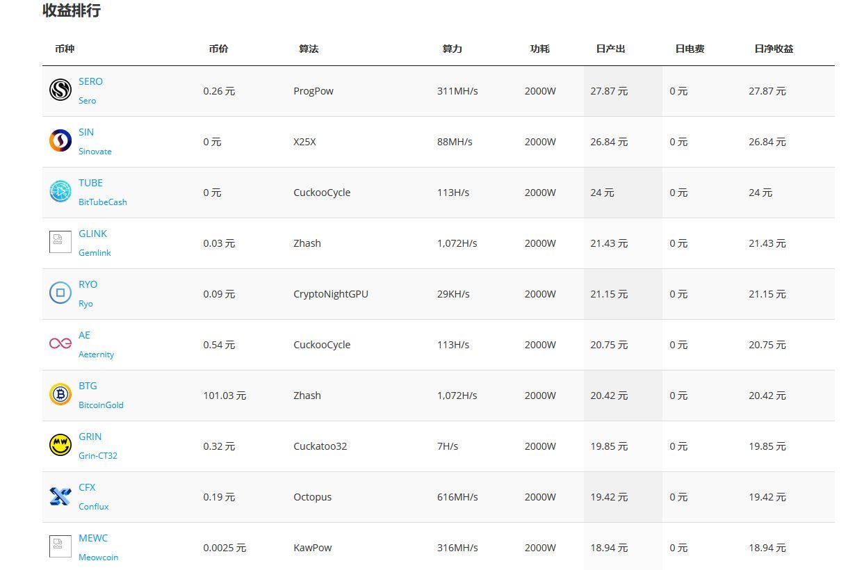The height and width of the screenshot is (570, 848).
Task: Follow the GRIN ticker link
Action: point(90,437)
